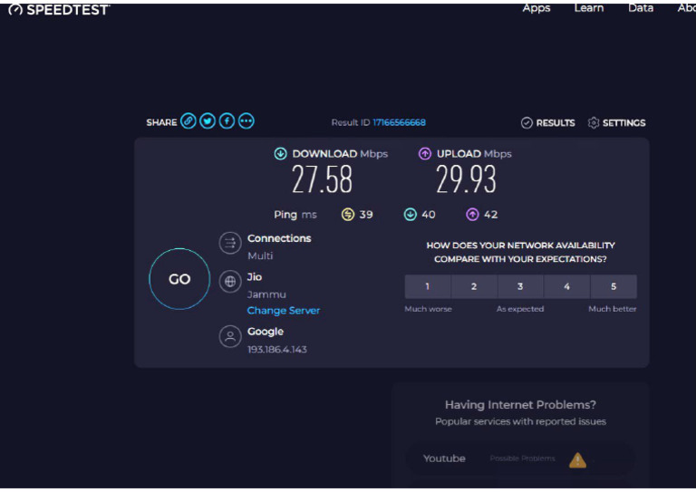Click the Much worse label
The image size is (696, 492).
[x=428, y=309]
